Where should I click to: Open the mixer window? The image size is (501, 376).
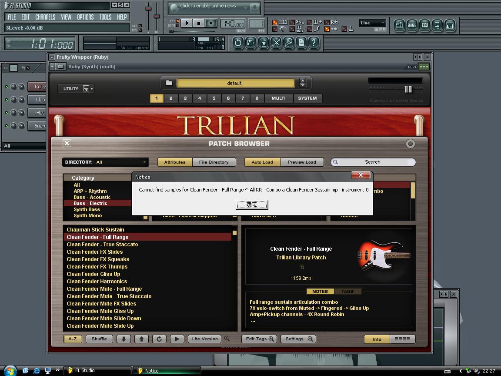pyautogui.click(x=450, y=25)
